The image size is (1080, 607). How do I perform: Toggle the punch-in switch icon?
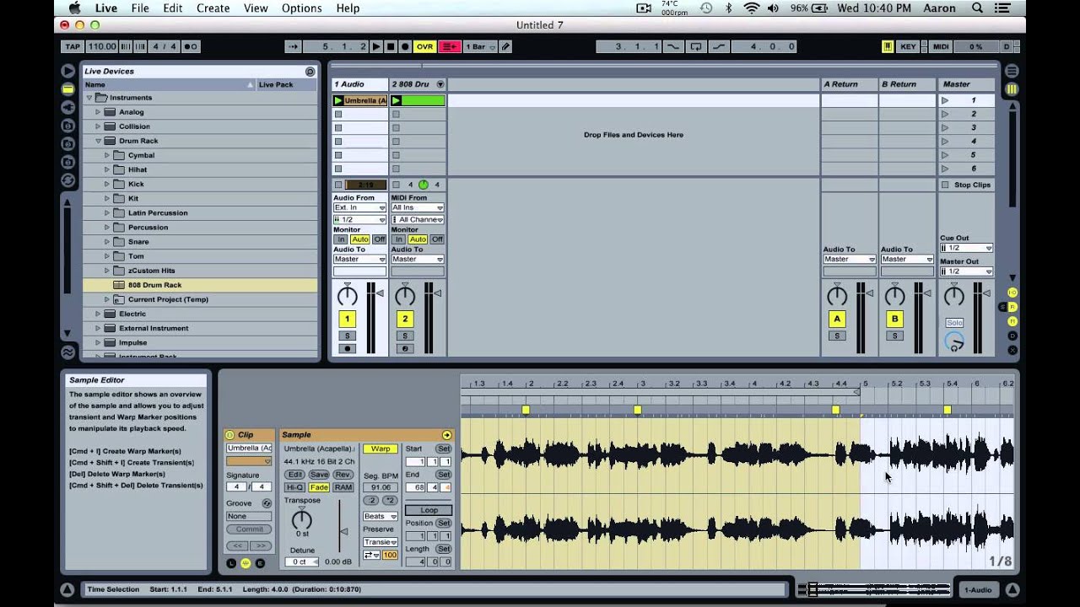click(x=672, y=46)
